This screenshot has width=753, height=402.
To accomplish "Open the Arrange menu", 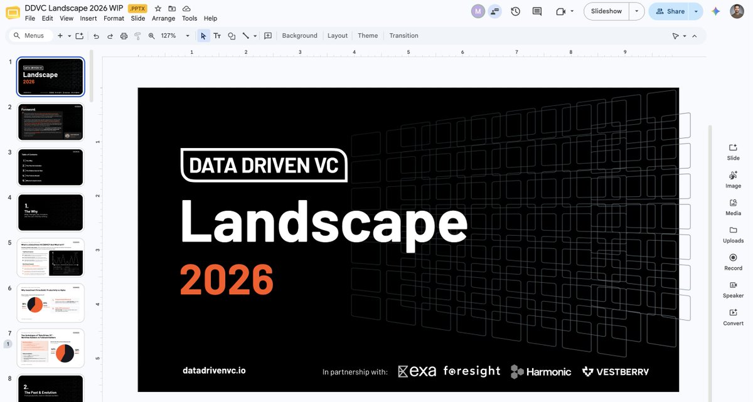I will click(164, 19).
